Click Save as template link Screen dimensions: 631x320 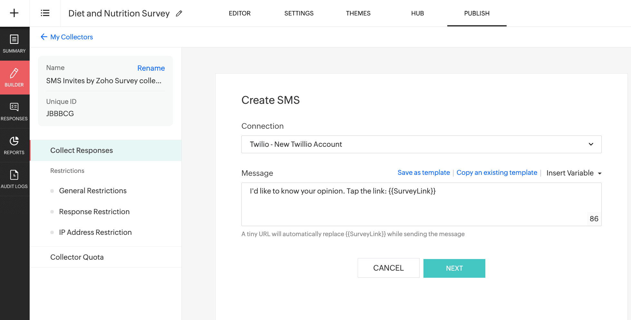[x=424, y=173]
